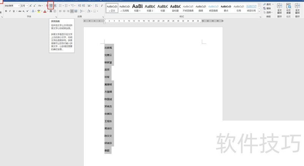The width and height of the screenshot is (304, 166).
Task: Apply the yellow text highlight color
Action: pos(39,11)
